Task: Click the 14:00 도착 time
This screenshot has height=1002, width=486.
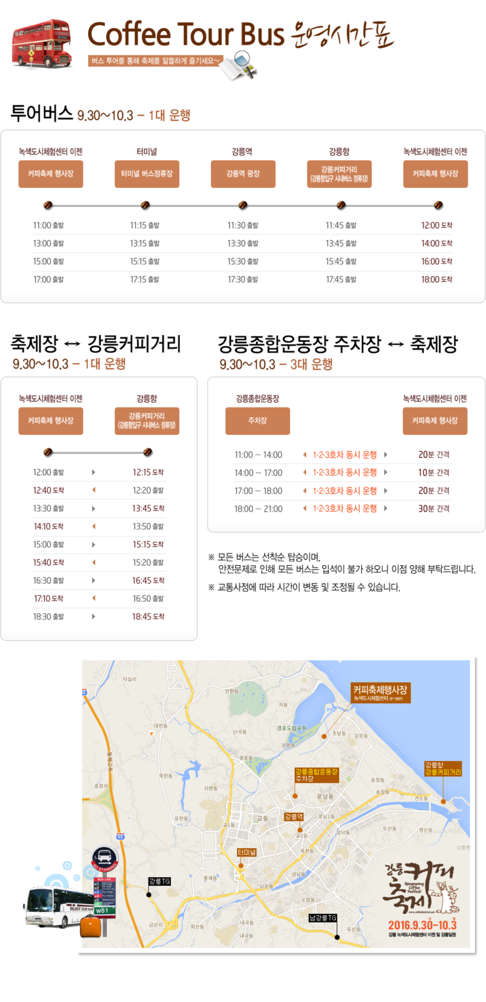Action: tap(437, 244)
